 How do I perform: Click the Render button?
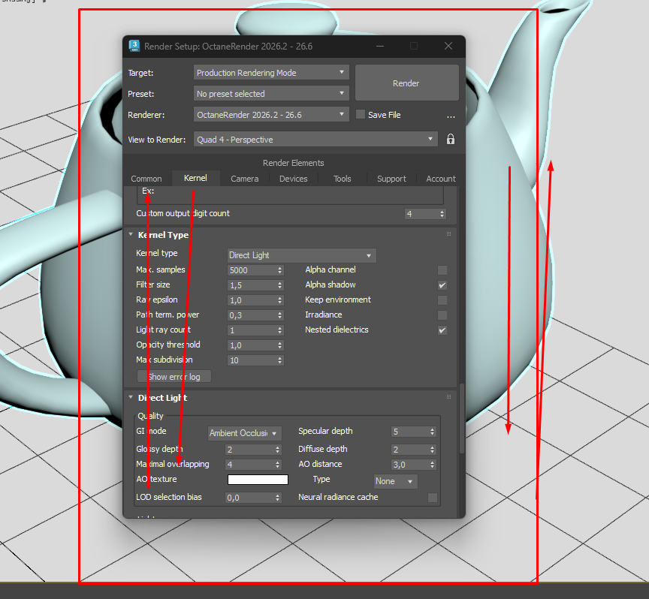coord(407,83)
